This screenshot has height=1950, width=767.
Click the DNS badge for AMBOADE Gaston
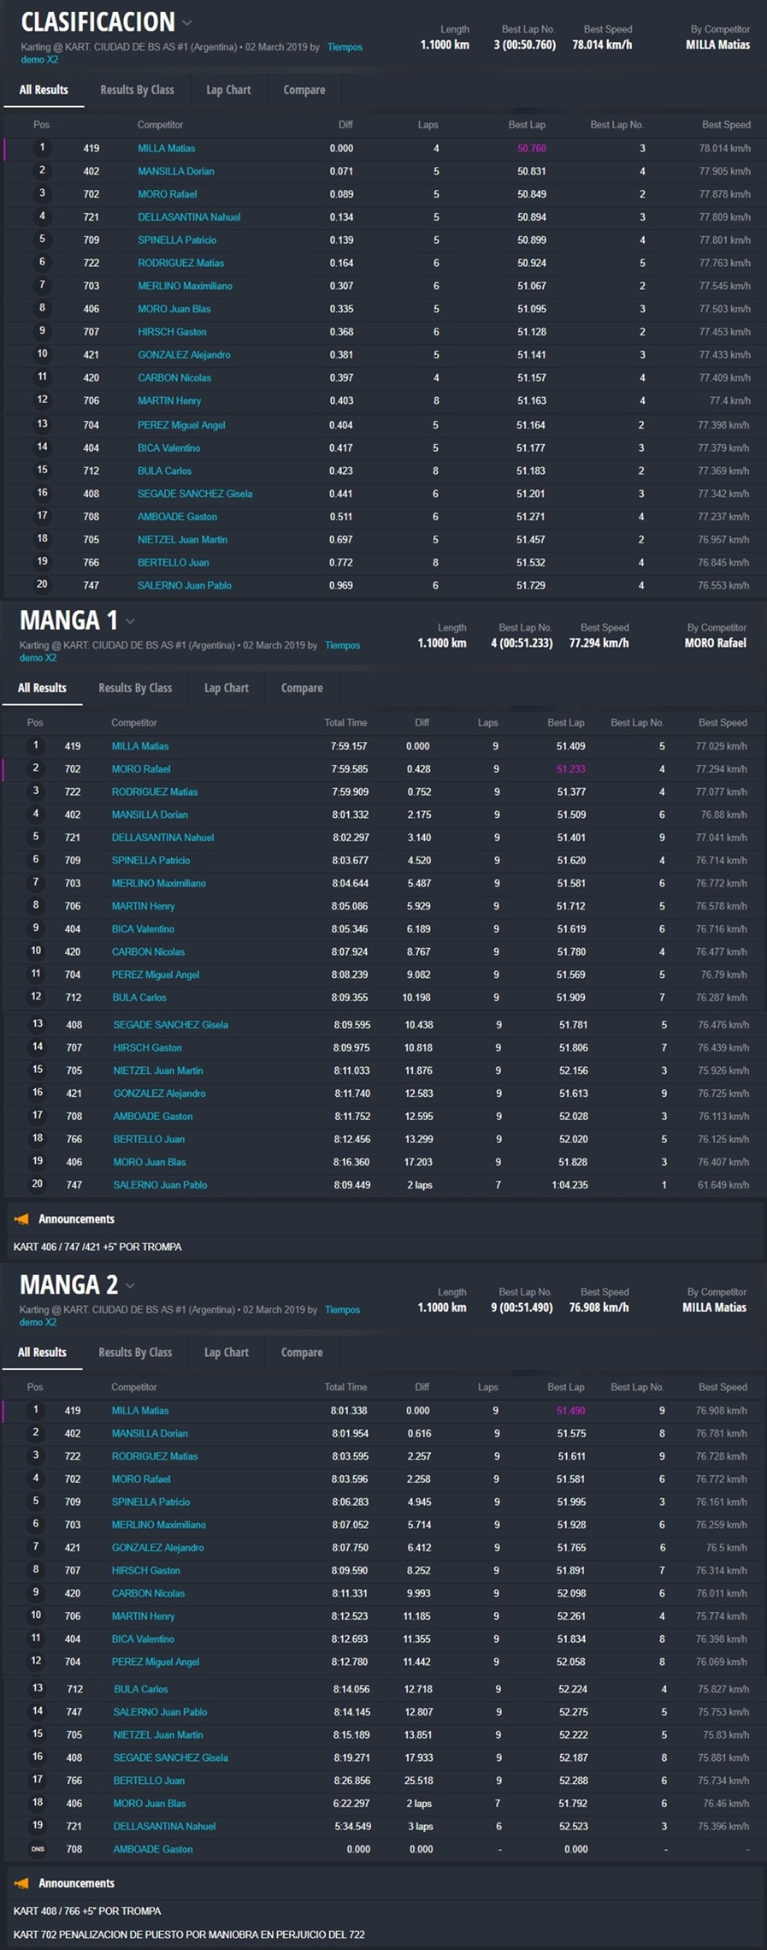(38, 1849)
